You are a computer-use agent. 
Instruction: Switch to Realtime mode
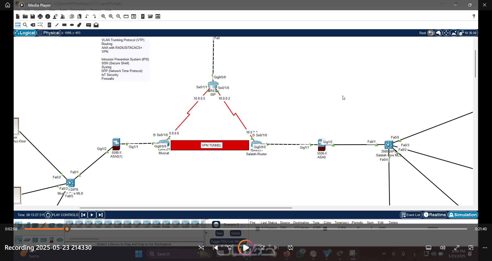[x=435, y=215]
